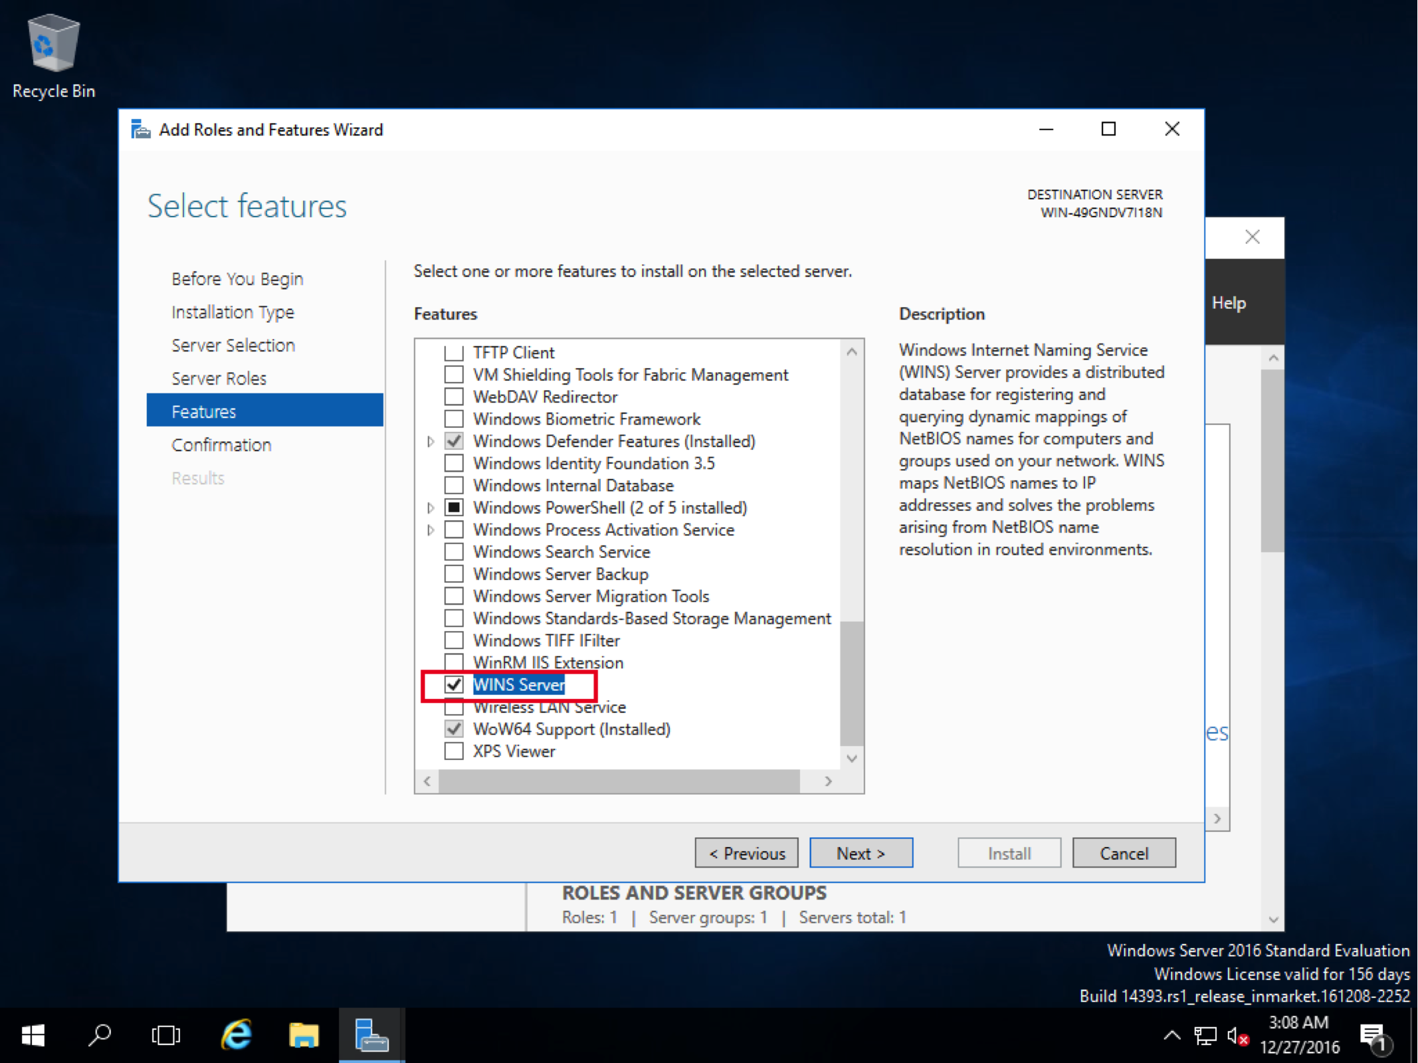
Task: Select Windows Standards-Based Storage Management row
Action: point(652,618)
